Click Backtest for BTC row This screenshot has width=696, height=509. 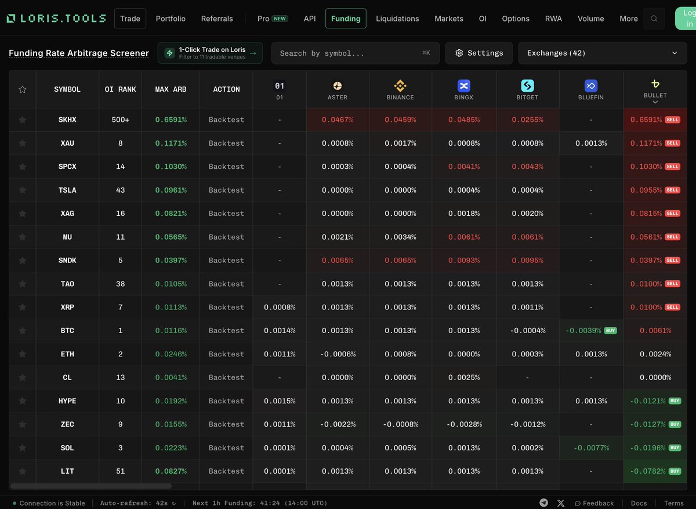(226, 330)
